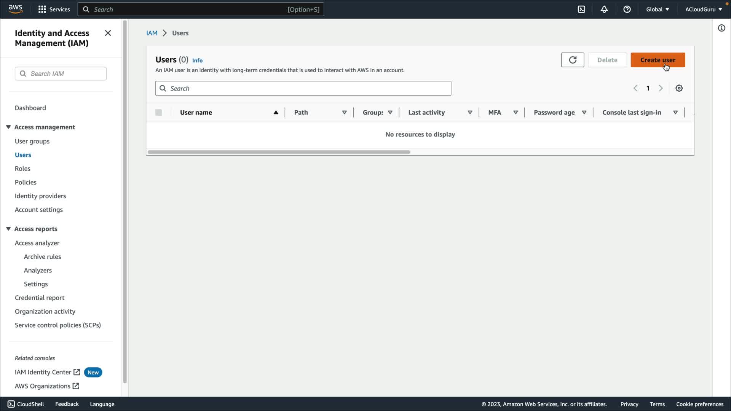The height and width of the screenshot is (411, 731).
Task: Open the Global region dropdown
Action: [658, 10]
